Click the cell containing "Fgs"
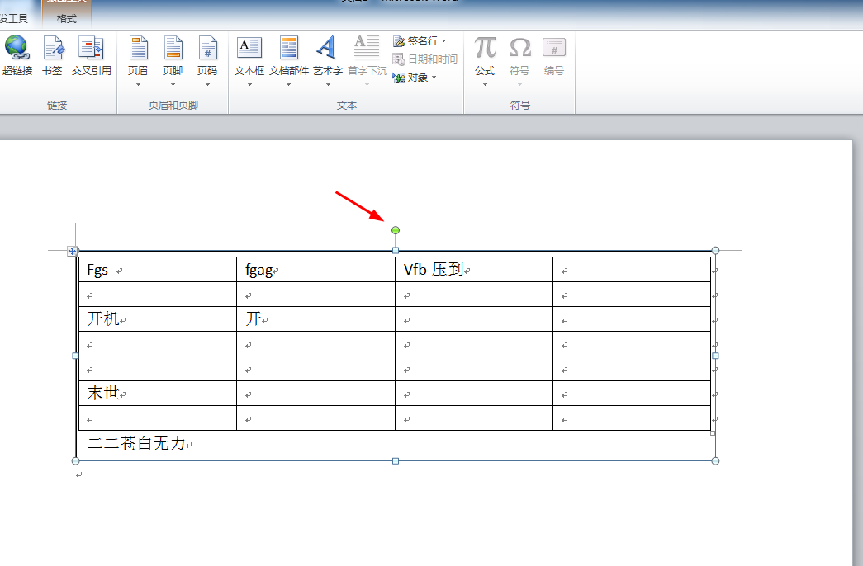863x566 pixels. 158,270
